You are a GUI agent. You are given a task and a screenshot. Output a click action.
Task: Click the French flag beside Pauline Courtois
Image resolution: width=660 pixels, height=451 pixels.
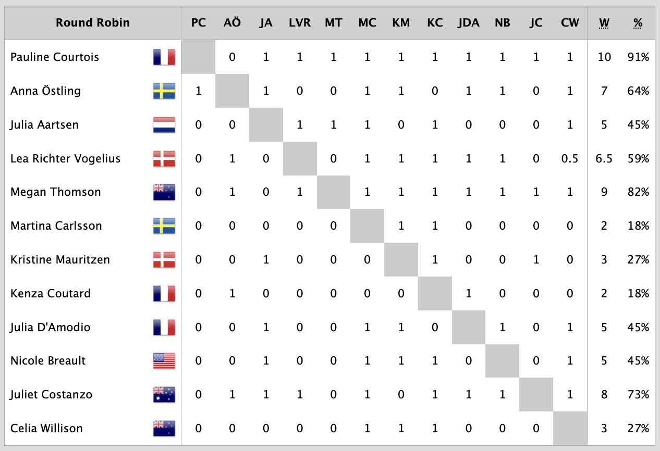click(x=164, y=57)
